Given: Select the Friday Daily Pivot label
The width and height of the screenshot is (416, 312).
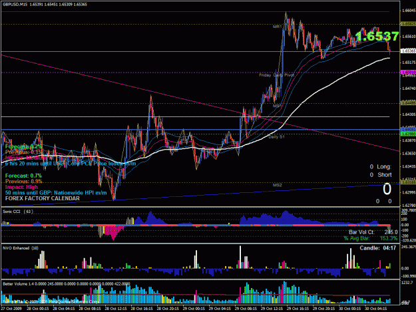Looking at the screenshot, I should 276,75.
